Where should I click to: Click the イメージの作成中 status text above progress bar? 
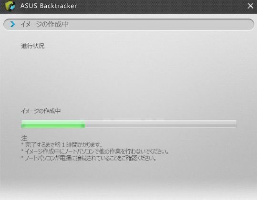pos(41,111)
